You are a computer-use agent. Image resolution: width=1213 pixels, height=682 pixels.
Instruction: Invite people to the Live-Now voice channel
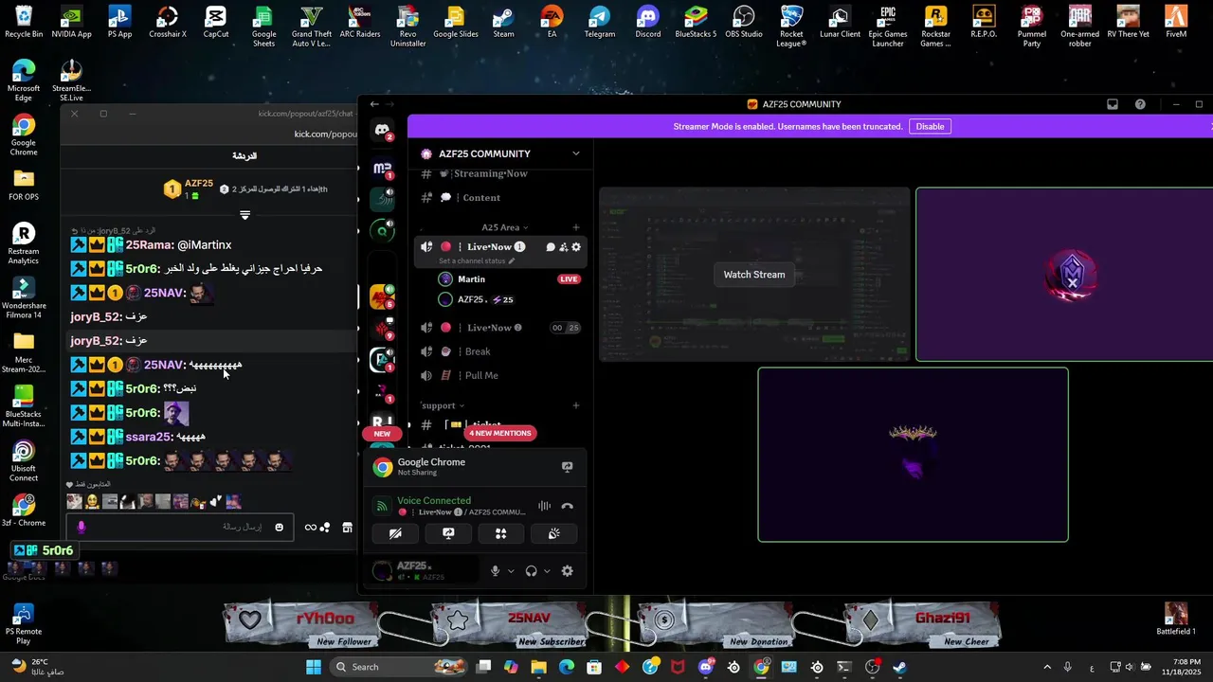563,247
